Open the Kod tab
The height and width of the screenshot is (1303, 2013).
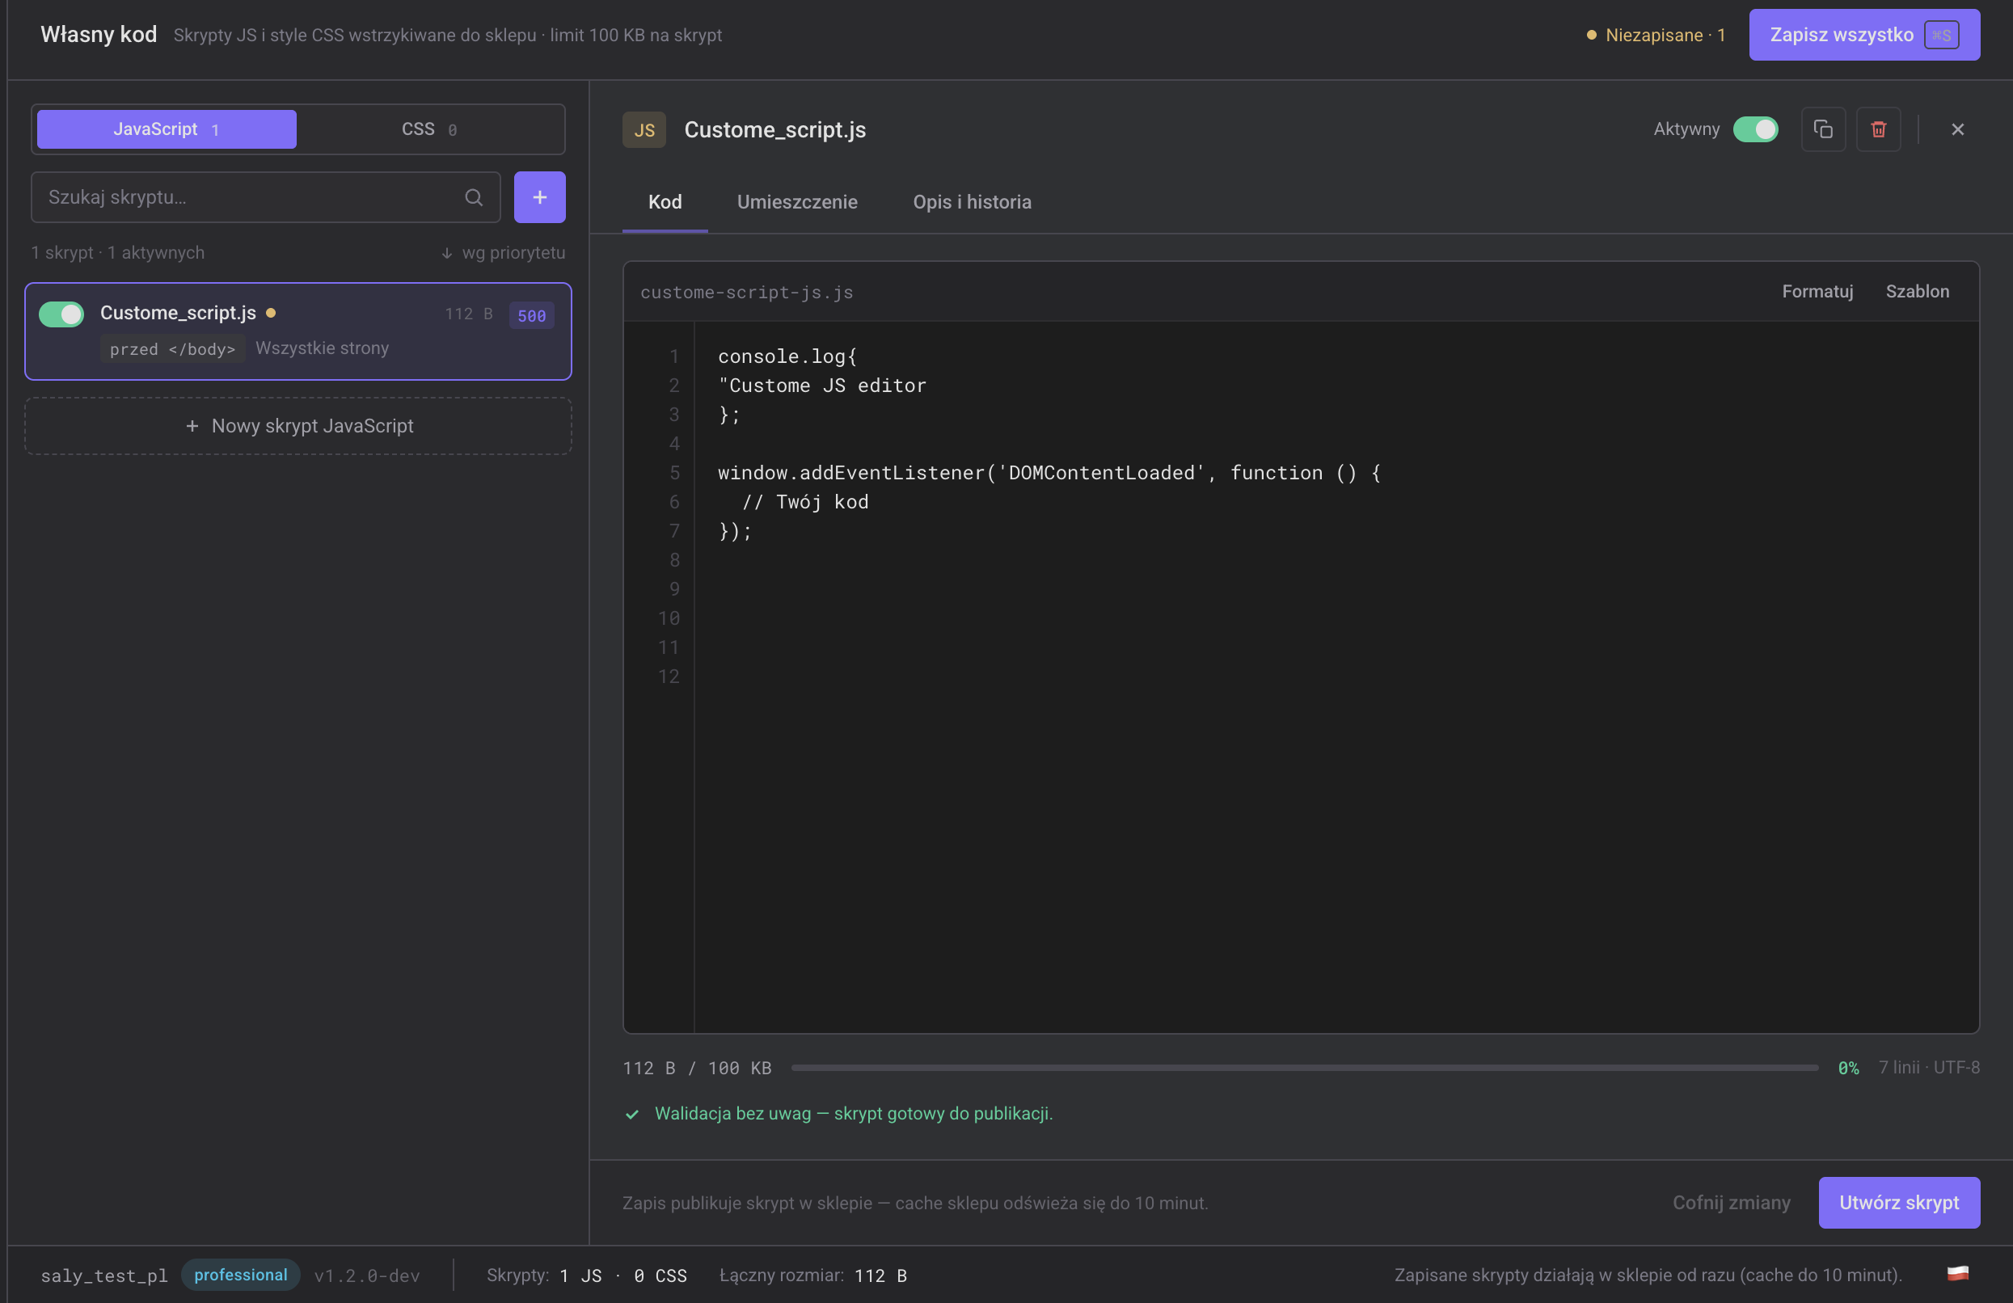(x=665, y=202)
